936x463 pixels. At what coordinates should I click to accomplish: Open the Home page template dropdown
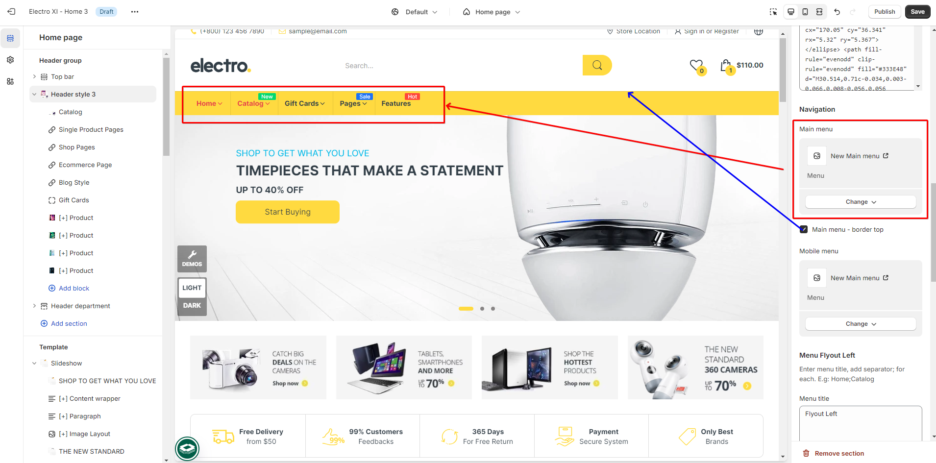[492, 12]
